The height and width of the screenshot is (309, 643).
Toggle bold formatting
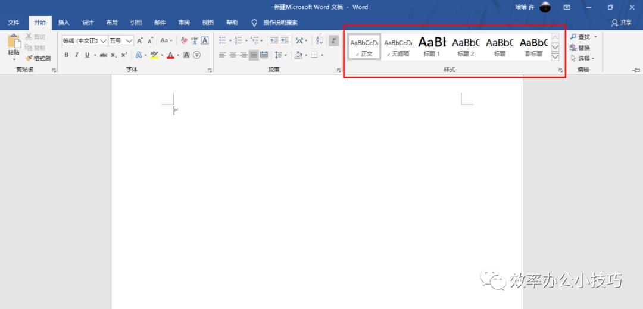66,55
